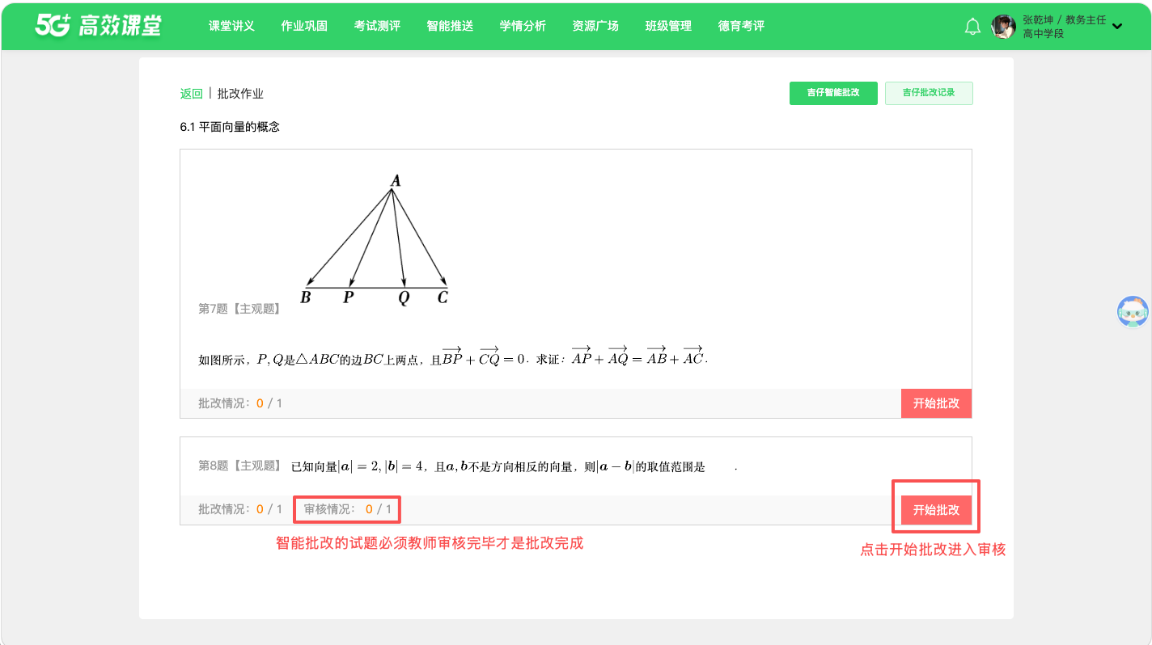The width and height of the screenshot is (1152, 645).
Task: Click question 8's 审核情况 0/1 status
Action: [347, 509]
